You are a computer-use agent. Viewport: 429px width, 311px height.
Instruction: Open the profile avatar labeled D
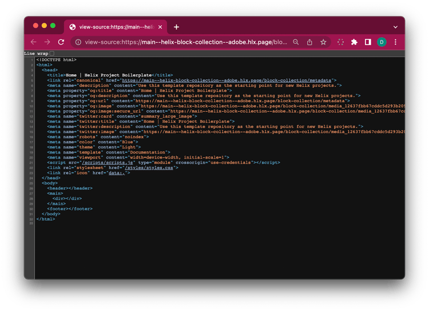click(382, 42)
